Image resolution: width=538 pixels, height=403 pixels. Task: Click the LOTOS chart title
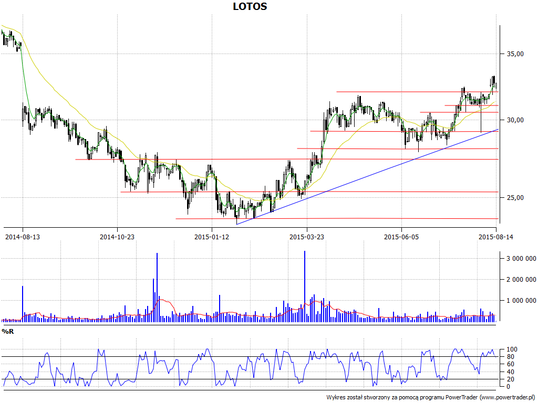pos(250,6)
